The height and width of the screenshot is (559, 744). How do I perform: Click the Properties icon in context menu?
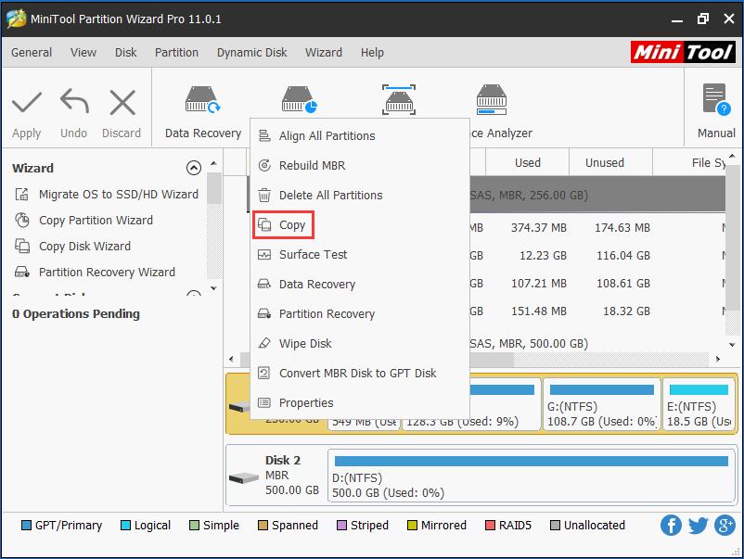(263, 402)
